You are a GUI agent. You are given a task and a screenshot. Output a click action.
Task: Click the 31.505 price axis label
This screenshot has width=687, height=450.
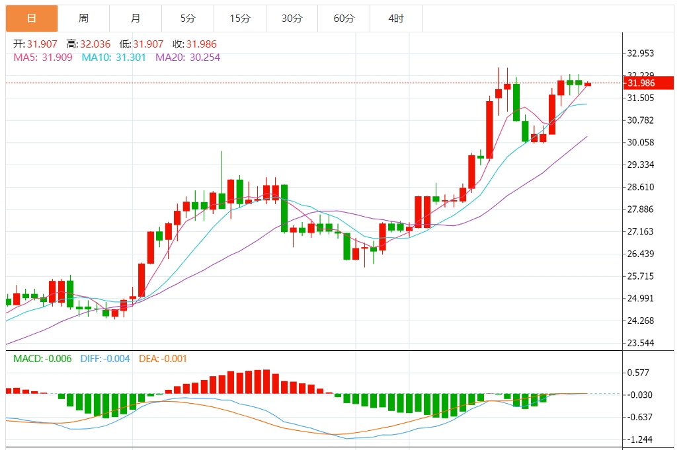coord(641,98)
